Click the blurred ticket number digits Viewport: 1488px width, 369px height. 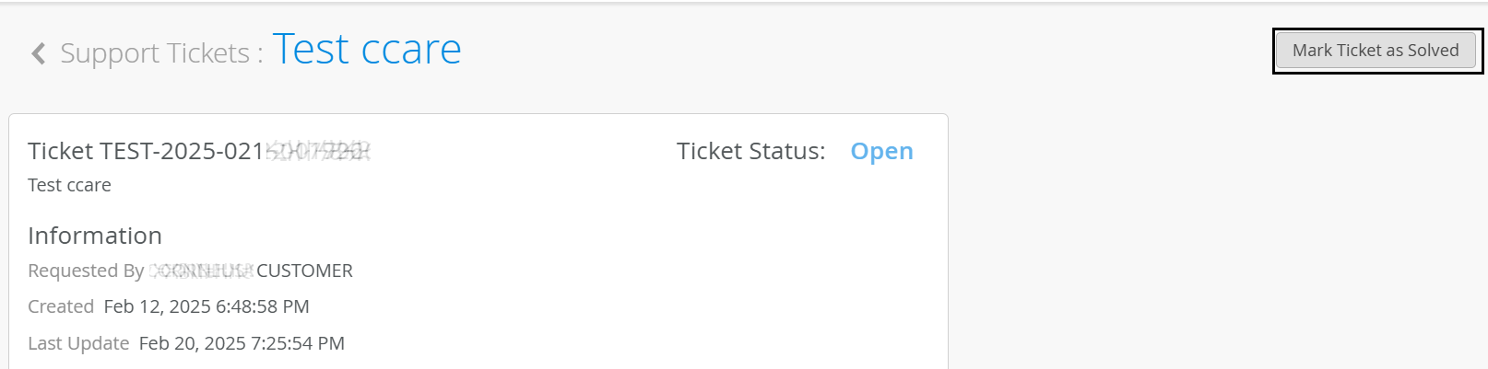point(318,151)
